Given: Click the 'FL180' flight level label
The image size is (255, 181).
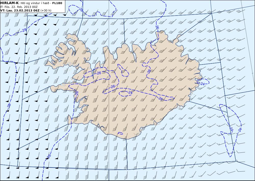Looking at the screenshot, I should coord(57,3).
